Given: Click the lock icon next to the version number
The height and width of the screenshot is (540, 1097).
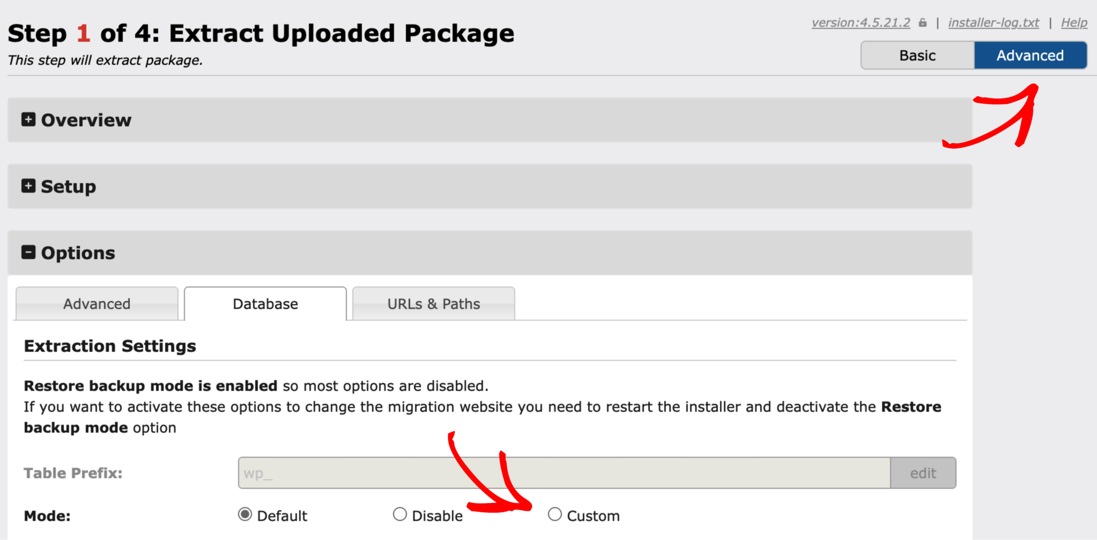Looking at the screenshot, I should pos(922,22).
